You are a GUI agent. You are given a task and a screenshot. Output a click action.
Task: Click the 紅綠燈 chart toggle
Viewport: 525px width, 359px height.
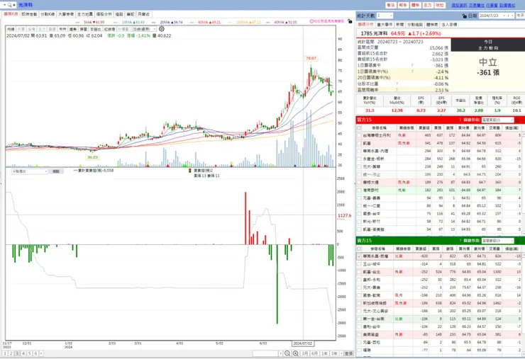coord(109,29)
